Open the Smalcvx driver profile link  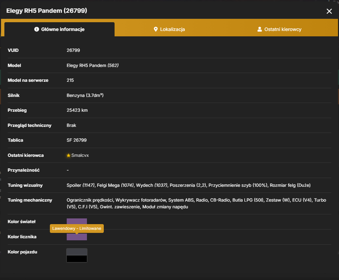(x=80, y=155)
